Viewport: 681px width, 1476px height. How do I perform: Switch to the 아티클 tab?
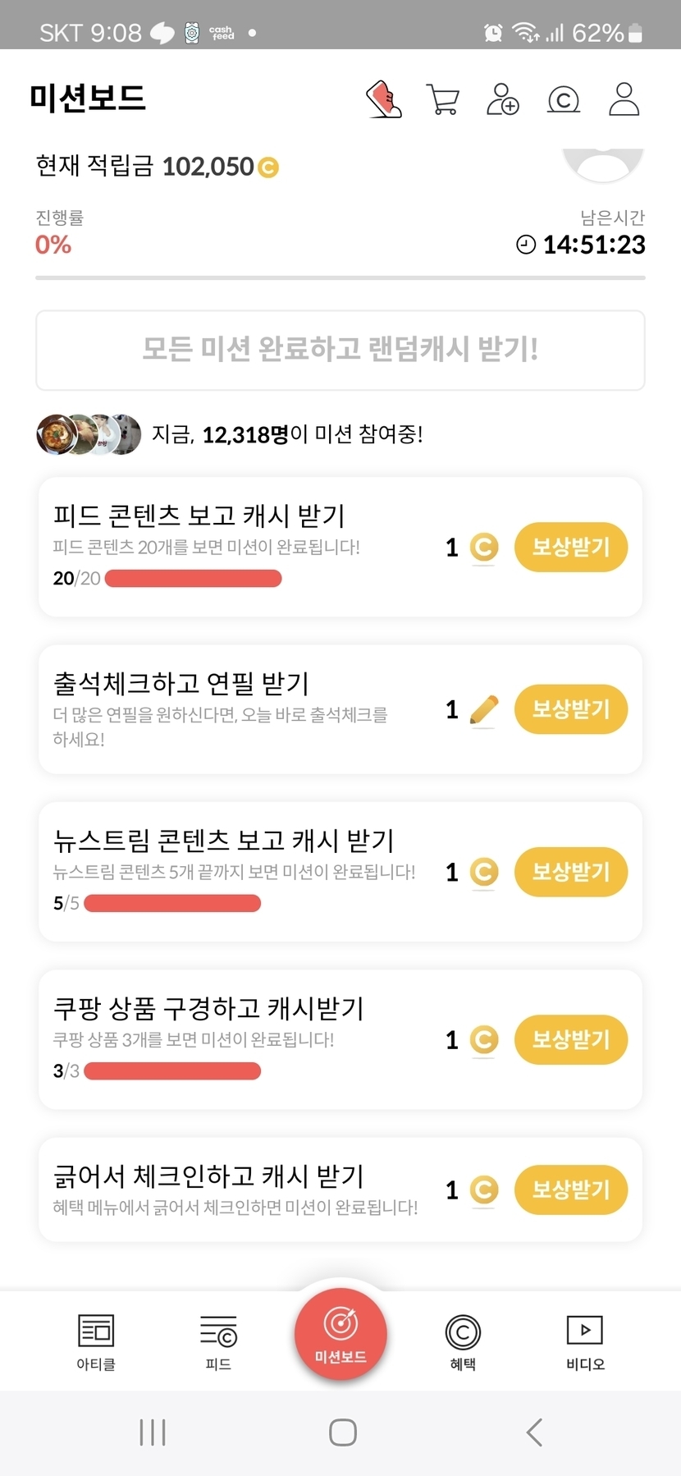coord(96,1341)
